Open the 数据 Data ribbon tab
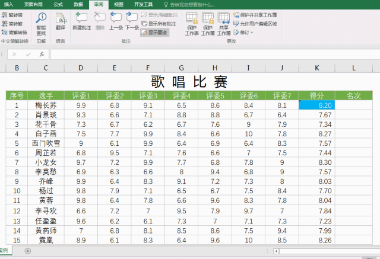Image resolution: width=380 pixels, height=259 pixels. coord(78,4)
